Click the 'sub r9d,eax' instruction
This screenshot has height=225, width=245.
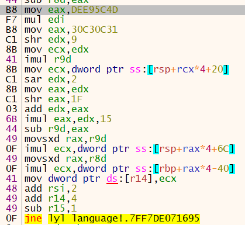click(x=57, y=129)
